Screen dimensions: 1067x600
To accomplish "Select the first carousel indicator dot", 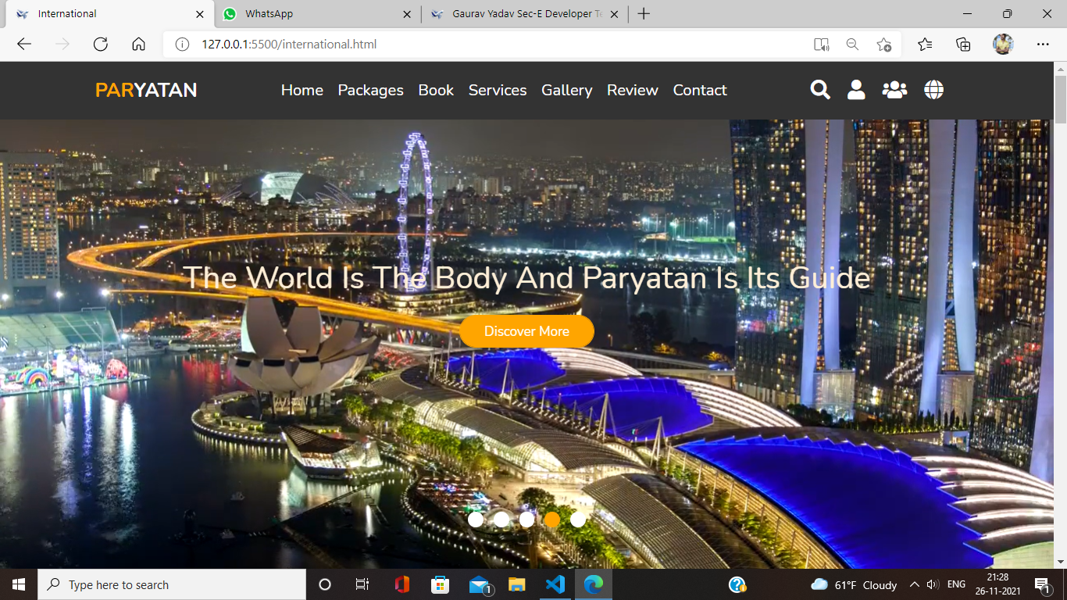I will click(x=476, y=518).
